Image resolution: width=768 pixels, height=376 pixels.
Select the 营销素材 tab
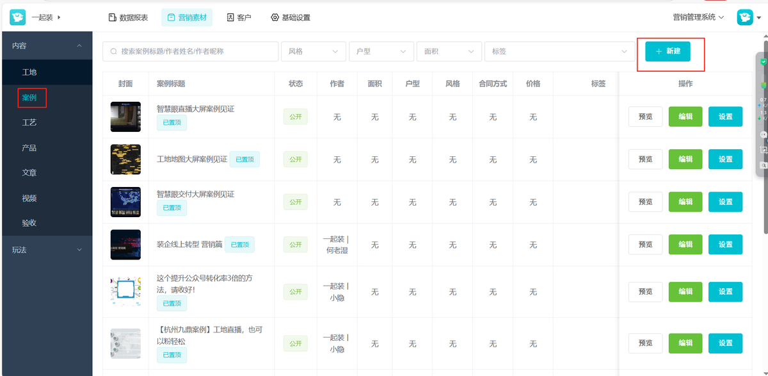[187, 17]
